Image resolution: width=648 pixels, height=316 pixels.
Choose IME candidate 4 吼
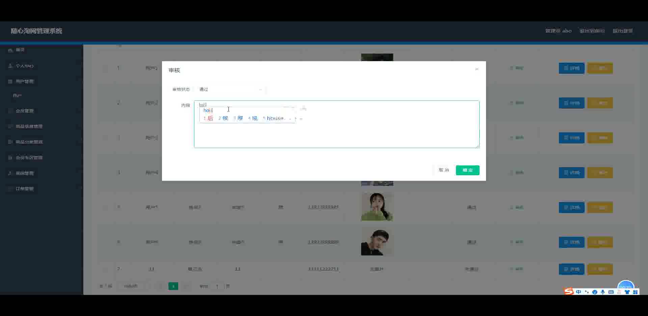pos(253,118)
